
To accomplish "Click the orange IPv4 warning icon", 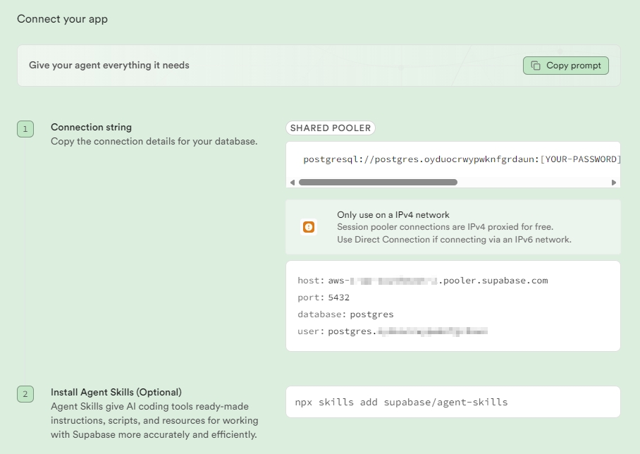I will click(x=309, y=227).
